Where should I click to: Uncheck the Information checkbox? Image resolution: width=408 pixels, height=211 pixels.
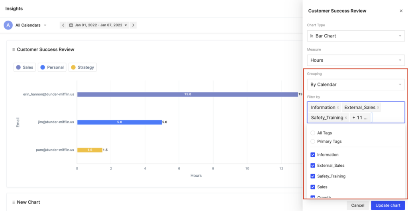click(313, 155)
